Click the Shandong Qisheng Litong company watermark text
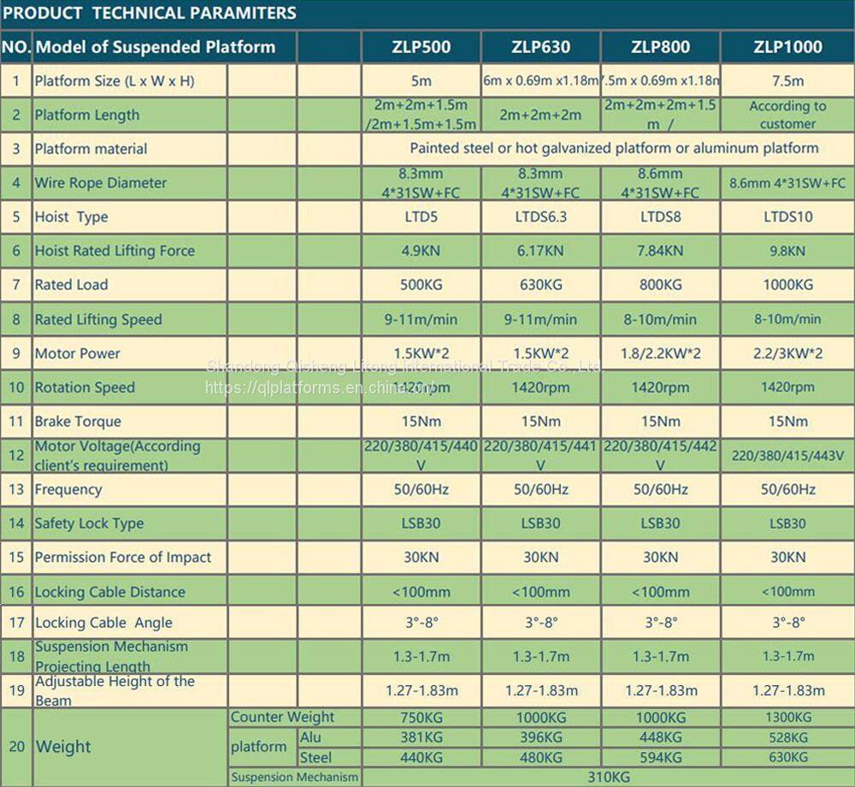Image resolution: width=855 pixels, height=787 pixels. pyautogui.click(x=404, y=367)
